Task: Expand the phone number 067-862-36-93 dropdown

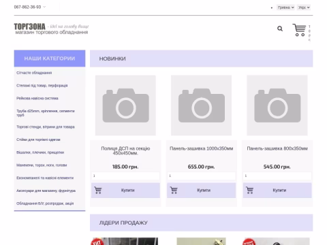Action: (30, 7)
